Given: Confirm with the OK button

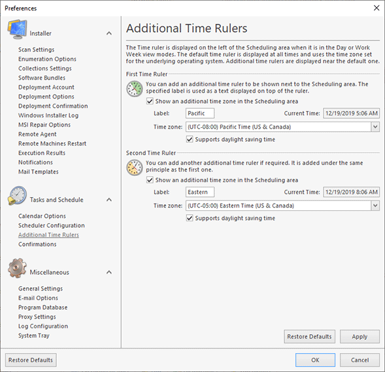Looking at the screenshot, I should (x=315, y=360).
